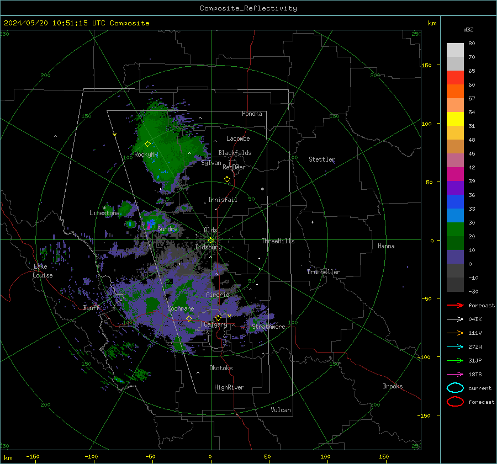Click the Strathmore label
The image size is (497, 464).
click(x=268, y=327)
